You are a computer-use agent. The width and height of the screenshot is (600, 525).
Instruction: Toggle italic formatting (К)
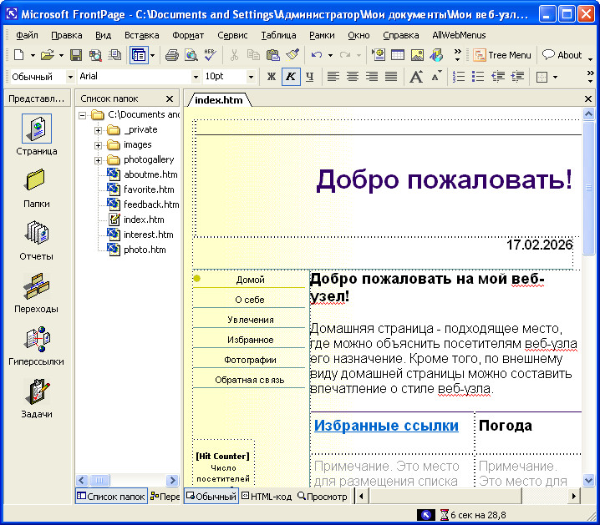(x=290, y=77)
